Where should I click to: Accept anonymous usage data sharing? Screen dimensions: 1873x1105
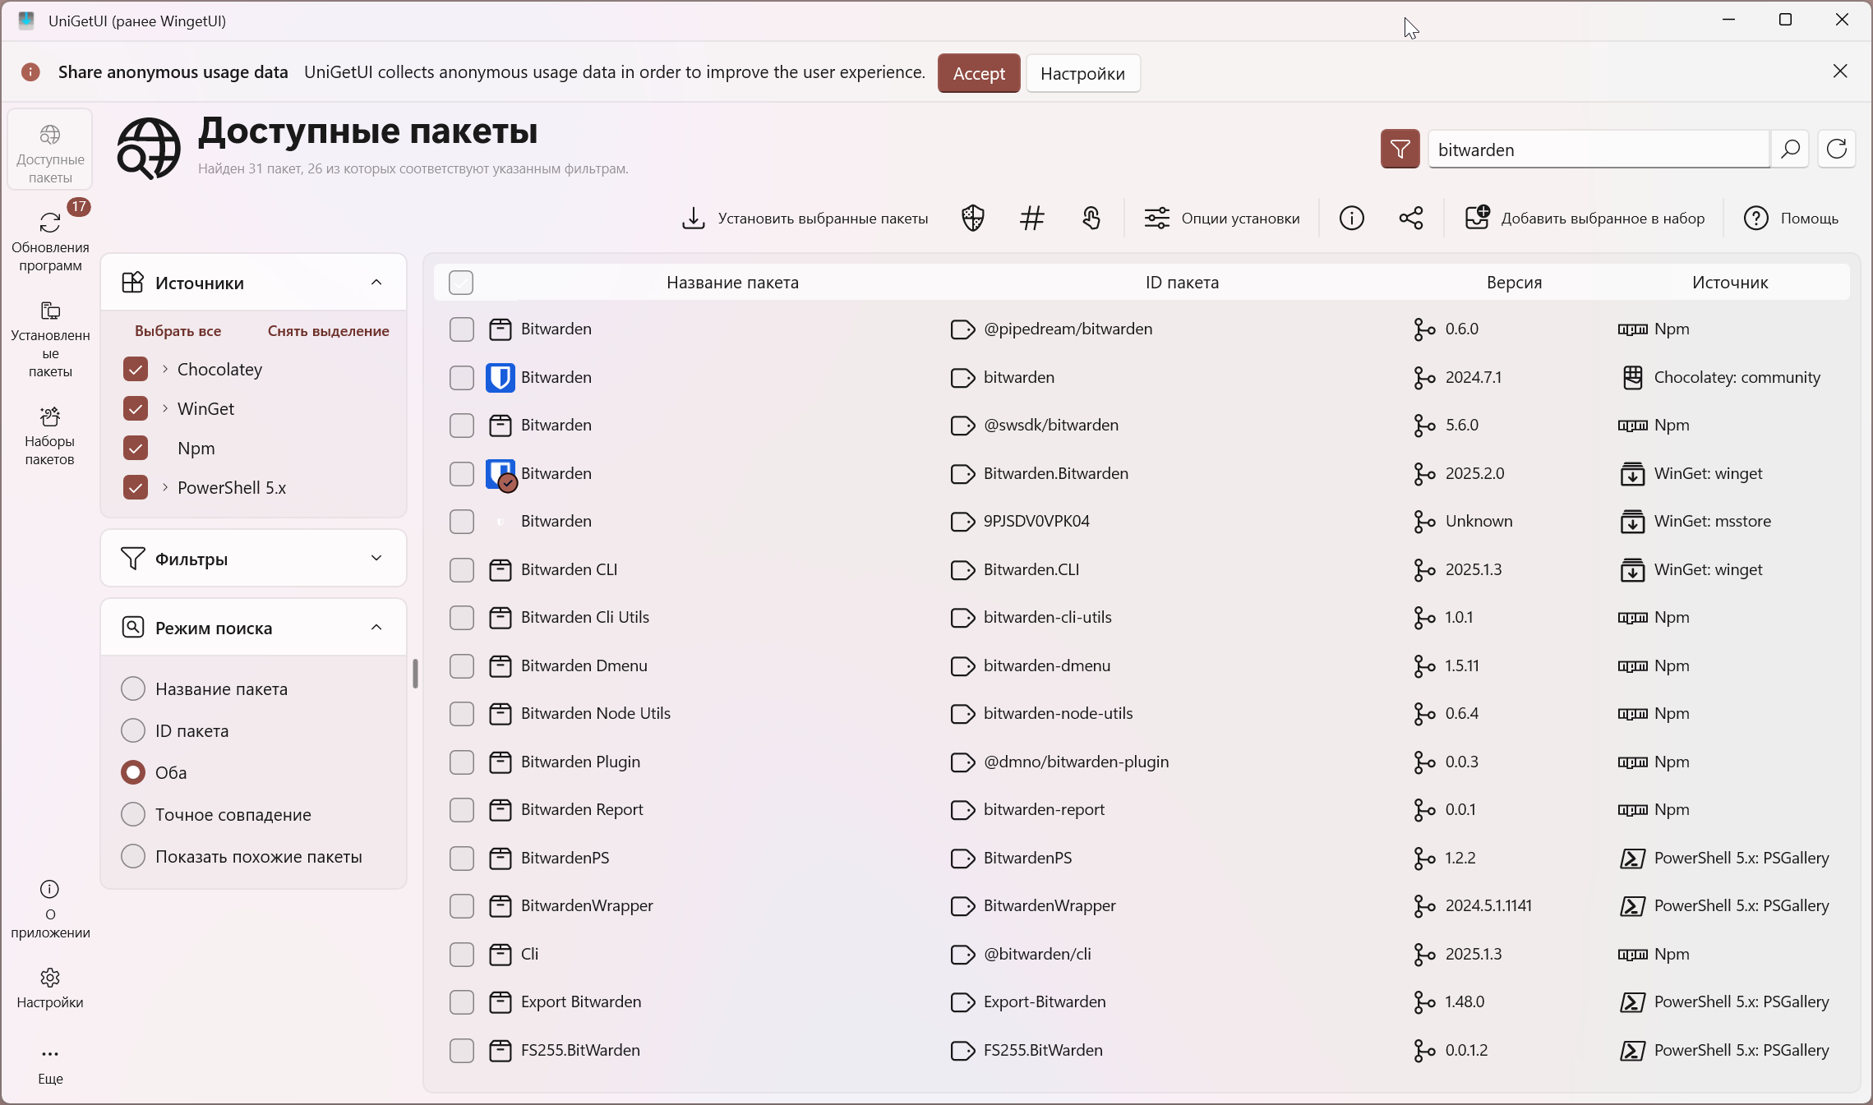coord(978,73)
